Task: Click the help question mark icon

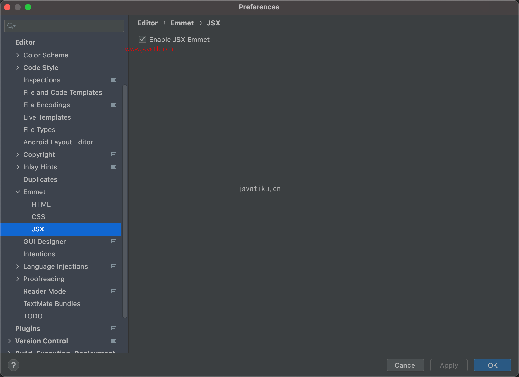Action: click(x=13, y=365)
